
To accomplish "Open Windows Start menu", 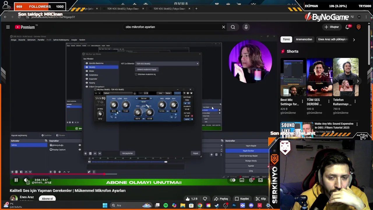I will pos(105,205).
